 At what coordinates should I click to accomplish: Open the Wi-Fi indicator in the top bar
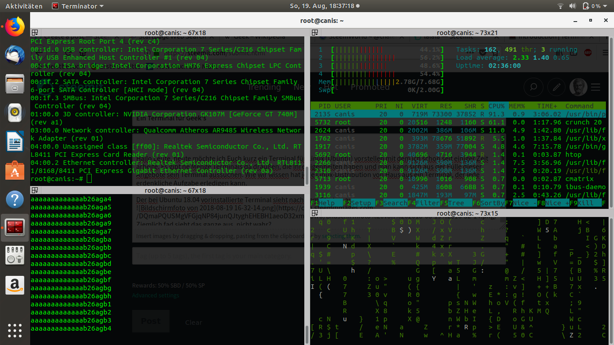pos(561,6)
